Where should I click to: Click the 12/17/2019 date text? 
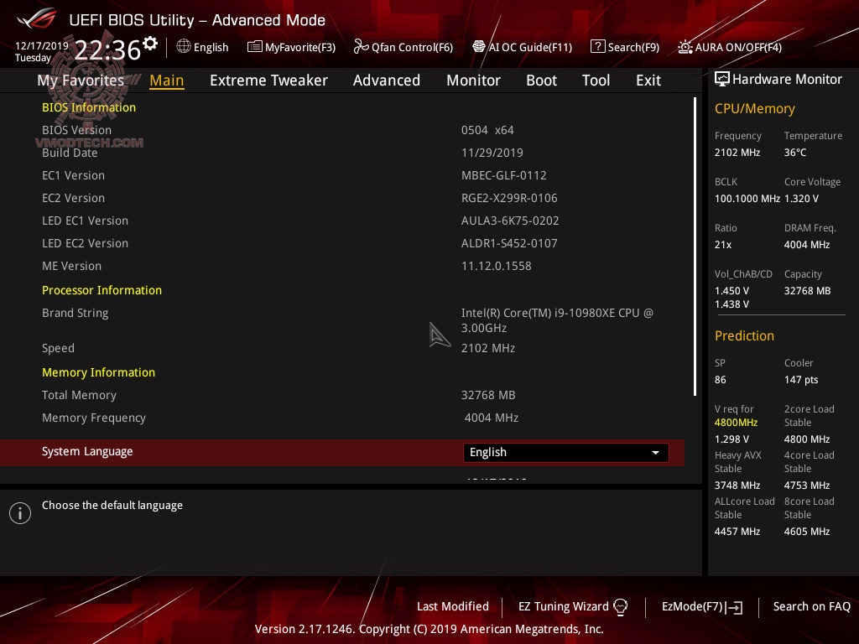point(42,45)
